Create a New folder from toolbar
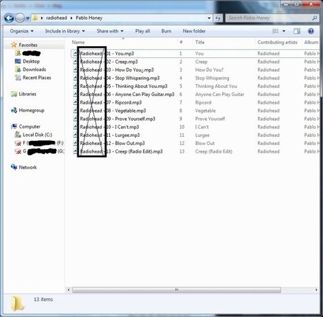 click(194, 31)
